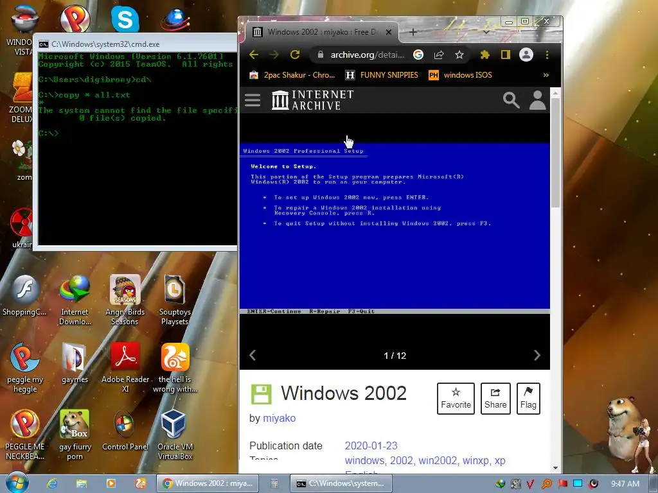The width and height of the screenshot is (658, 493).
Task: Open Souptoys Playsets icon
Action: 175,300
